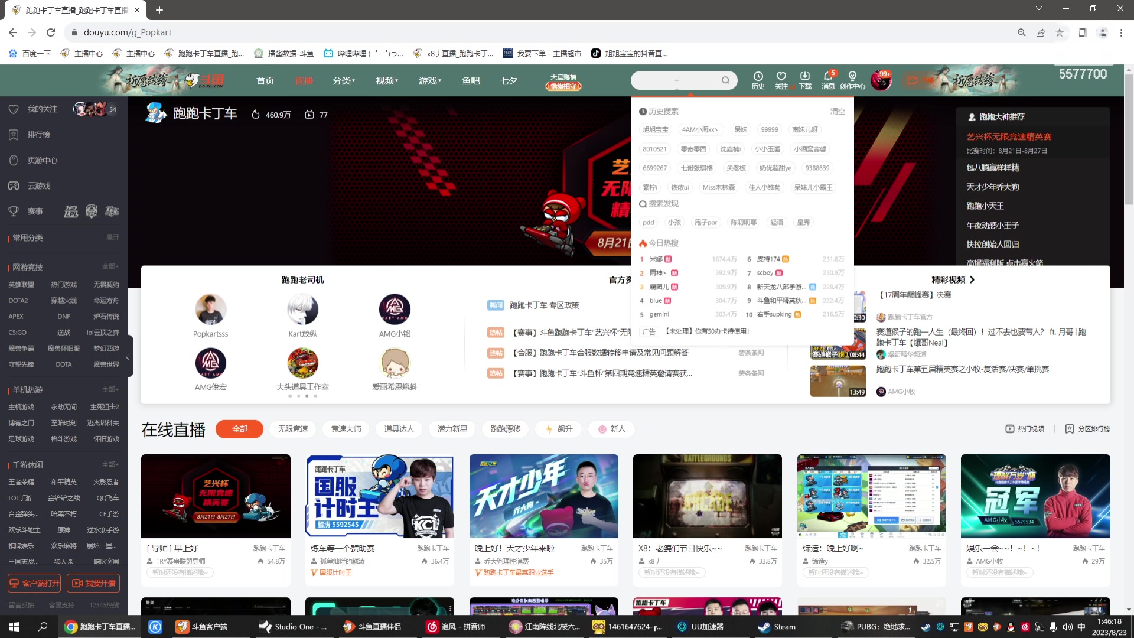Open 全部 for 网游竞技 section
The width and height of the screenshot is (1134, 638).
coord(110,267)
